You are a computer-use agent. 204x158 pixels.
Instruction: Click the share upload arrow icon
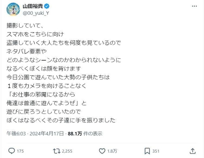click(x=193, y=151)
